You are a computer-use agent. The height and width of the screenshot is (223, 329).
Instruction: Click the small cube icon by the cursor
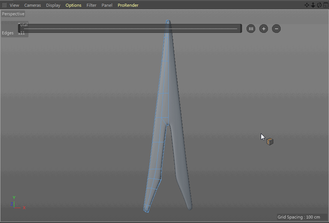(x=270, y=142)
